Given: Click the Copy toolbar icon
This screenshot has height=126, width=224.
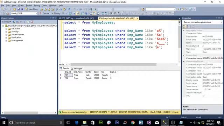Looking at the screenshot, I should coord(61,9).
